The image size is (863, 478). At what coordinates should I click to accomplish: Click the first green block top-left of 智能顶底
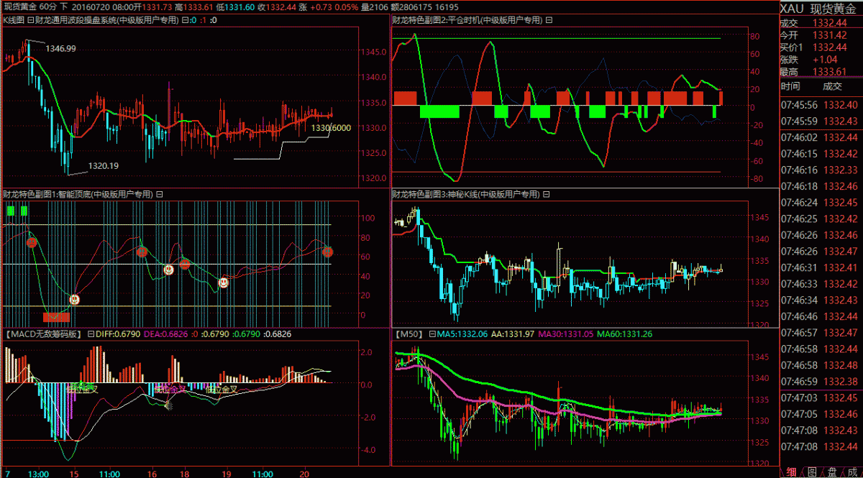10,211
